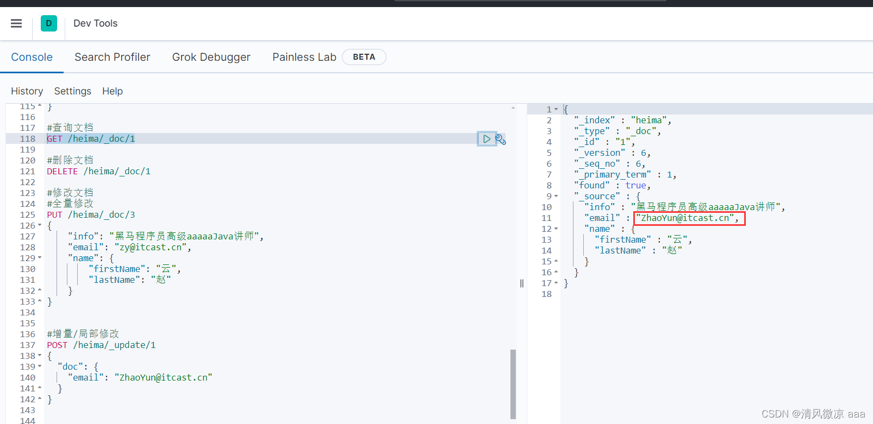This screenshot has height=424, width=873.
Task: Open the History panel
Action: click(x=27, y=91)
